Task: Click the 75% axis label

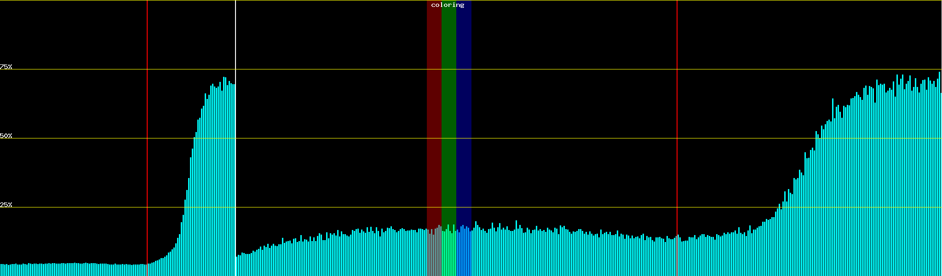Action: pos(6,67)
